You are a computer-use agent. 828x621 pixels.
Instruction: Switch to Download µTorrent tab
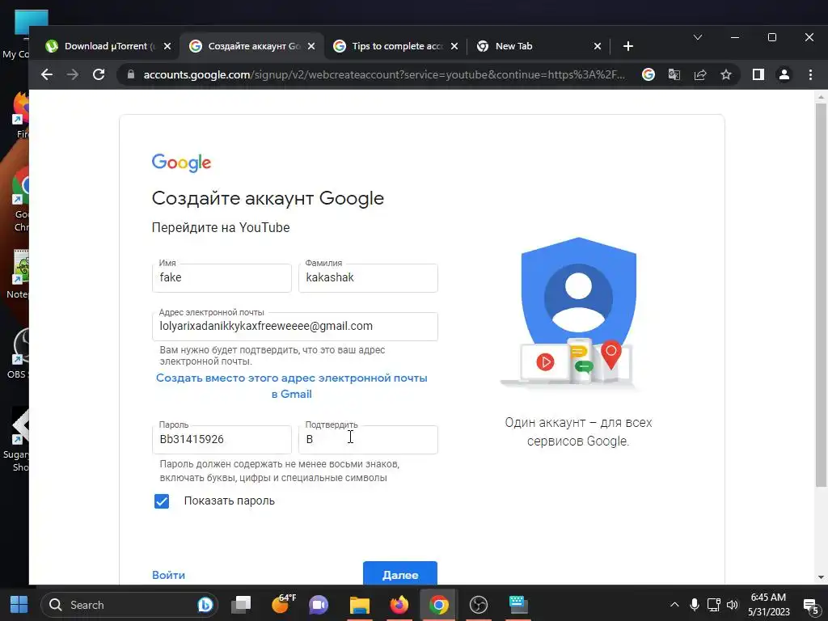(108, 46)
